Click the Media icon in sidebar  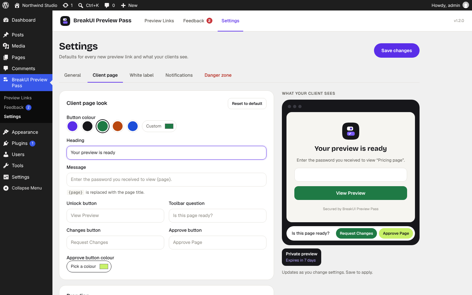[x=6, y=46]
